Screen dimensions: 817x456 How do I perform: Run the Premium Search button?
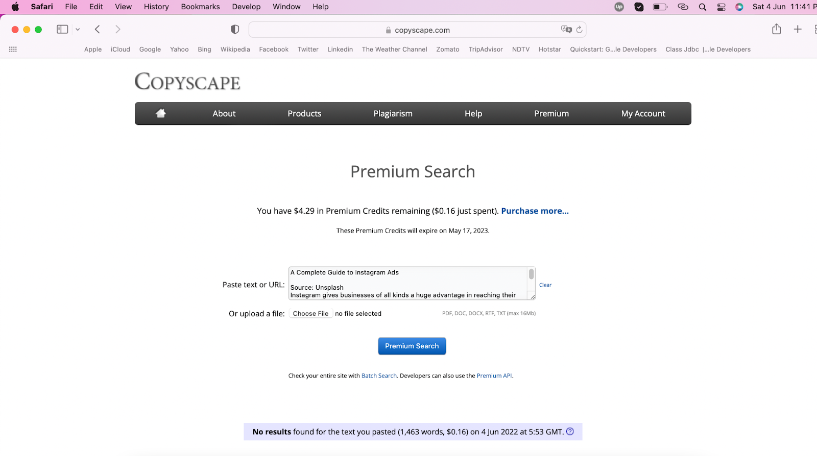tap(412, 346)
